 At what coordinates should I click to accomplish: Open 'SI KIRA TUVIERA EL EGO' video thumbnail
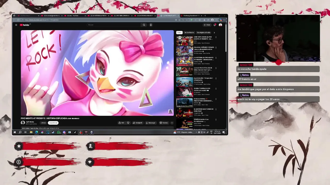tap(184, 92)
